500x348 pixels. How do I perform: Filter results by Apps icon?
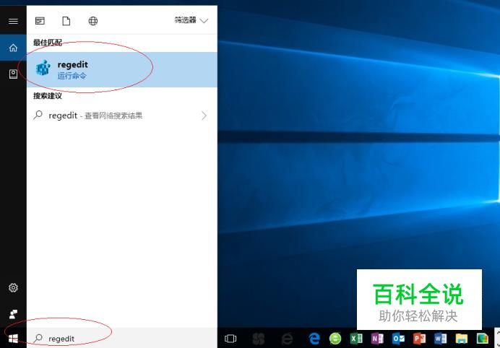pyautogui.click(x=40, y=21)
